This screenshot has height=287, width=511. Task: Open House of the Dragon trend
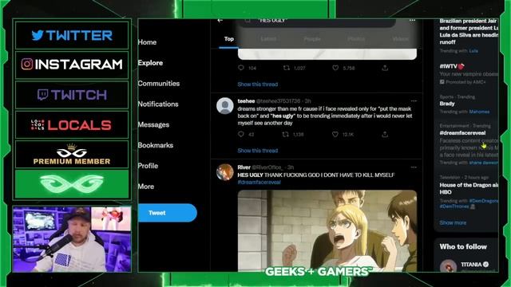(x=469, y=188)
